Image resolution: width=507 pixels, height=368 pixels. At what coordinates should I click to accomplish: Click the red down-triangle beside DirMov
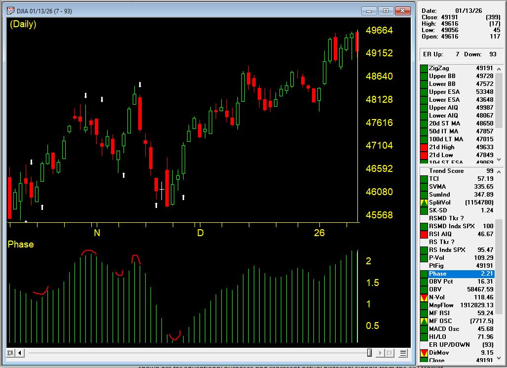point(424,353)
